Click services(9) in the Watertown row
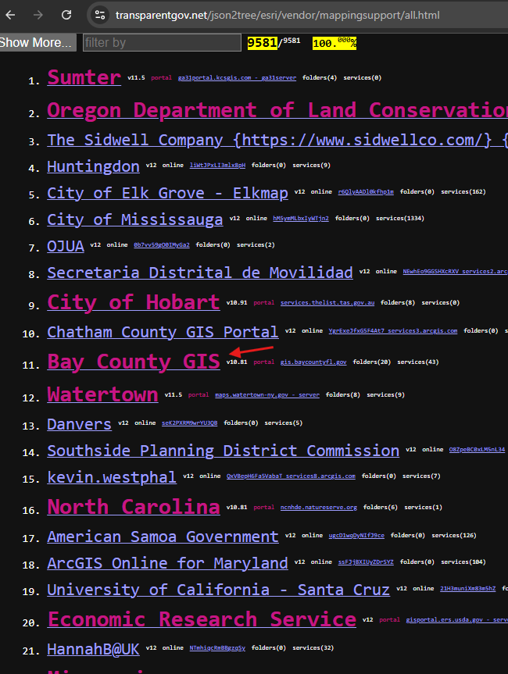The height and width of the screenshot is (674, 508). pos(386,395)
